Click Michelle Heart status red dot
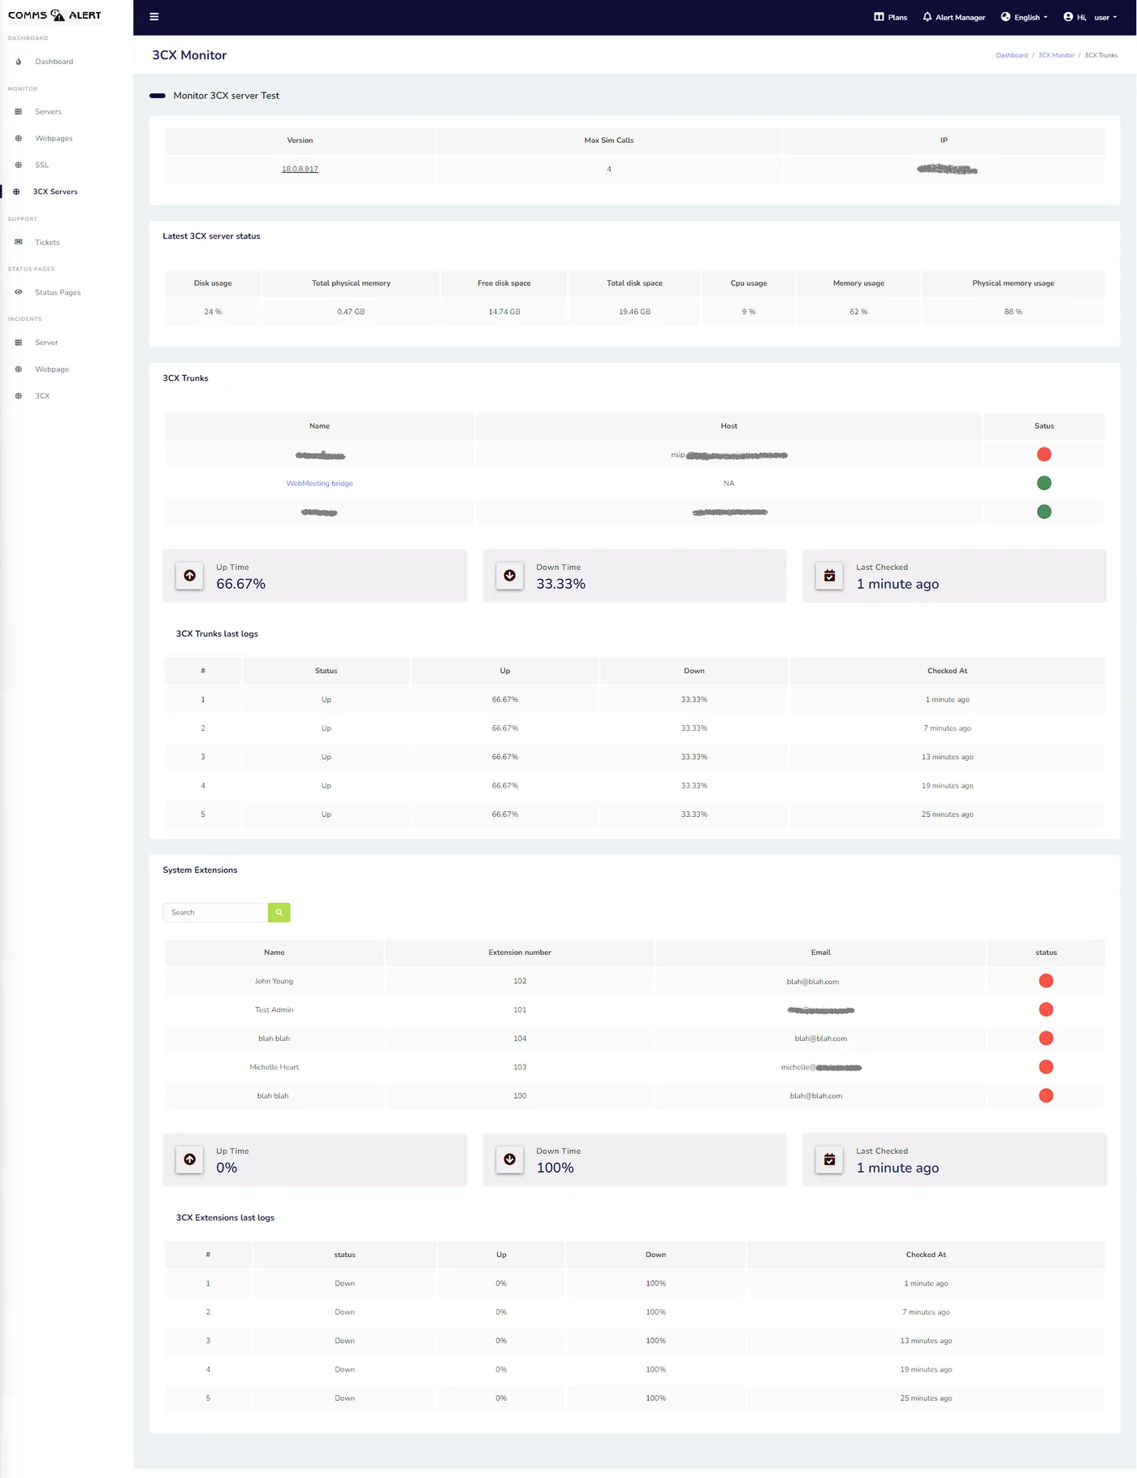 1046,1067
